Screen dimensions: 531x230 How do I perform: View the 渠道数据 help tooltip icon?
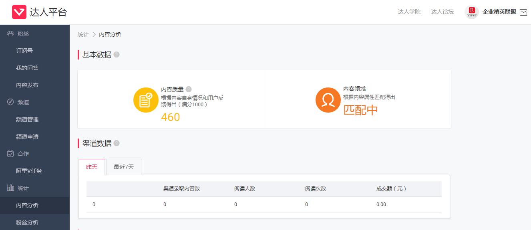pos(116,143)
